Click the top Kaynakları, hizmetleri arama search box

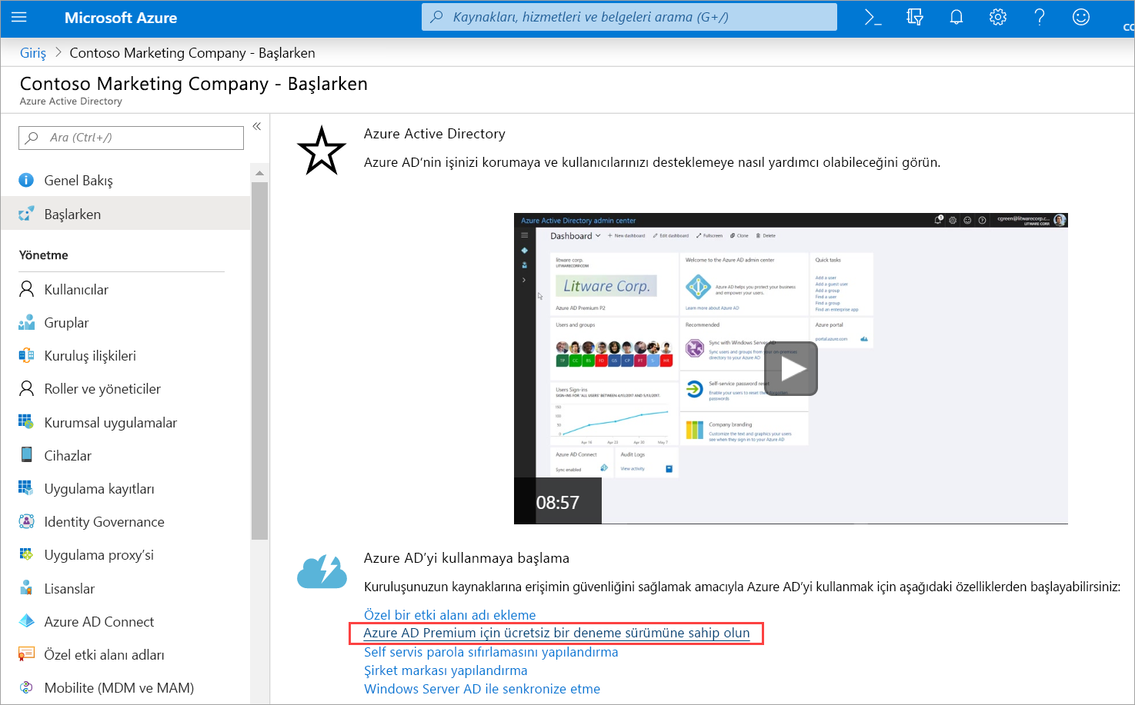[x=629, y=17]
